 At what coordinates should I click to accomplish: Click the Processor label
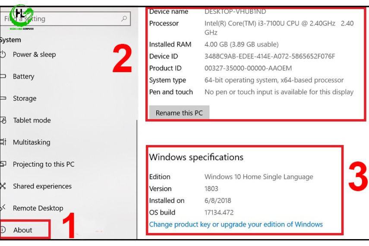click(164, 23)
